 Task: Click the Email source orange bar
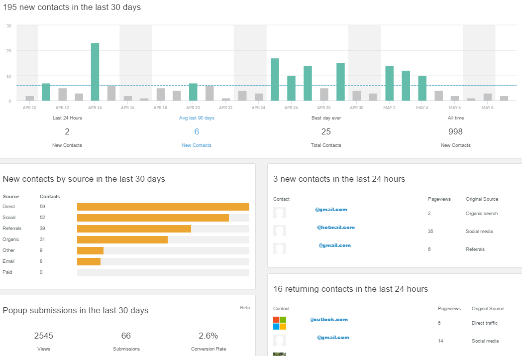coord(89,261)
